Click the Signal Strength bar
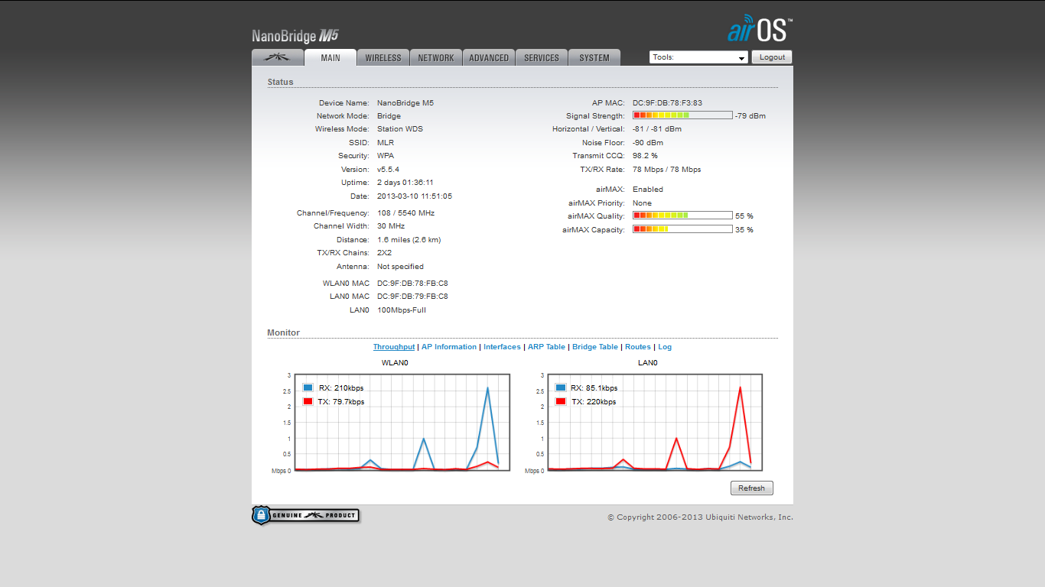The image size is (1045, 587). click(682, 115)
